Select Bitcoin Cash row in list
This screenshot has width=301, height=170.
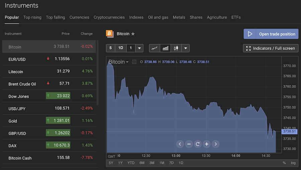click(x=49, y=158)
